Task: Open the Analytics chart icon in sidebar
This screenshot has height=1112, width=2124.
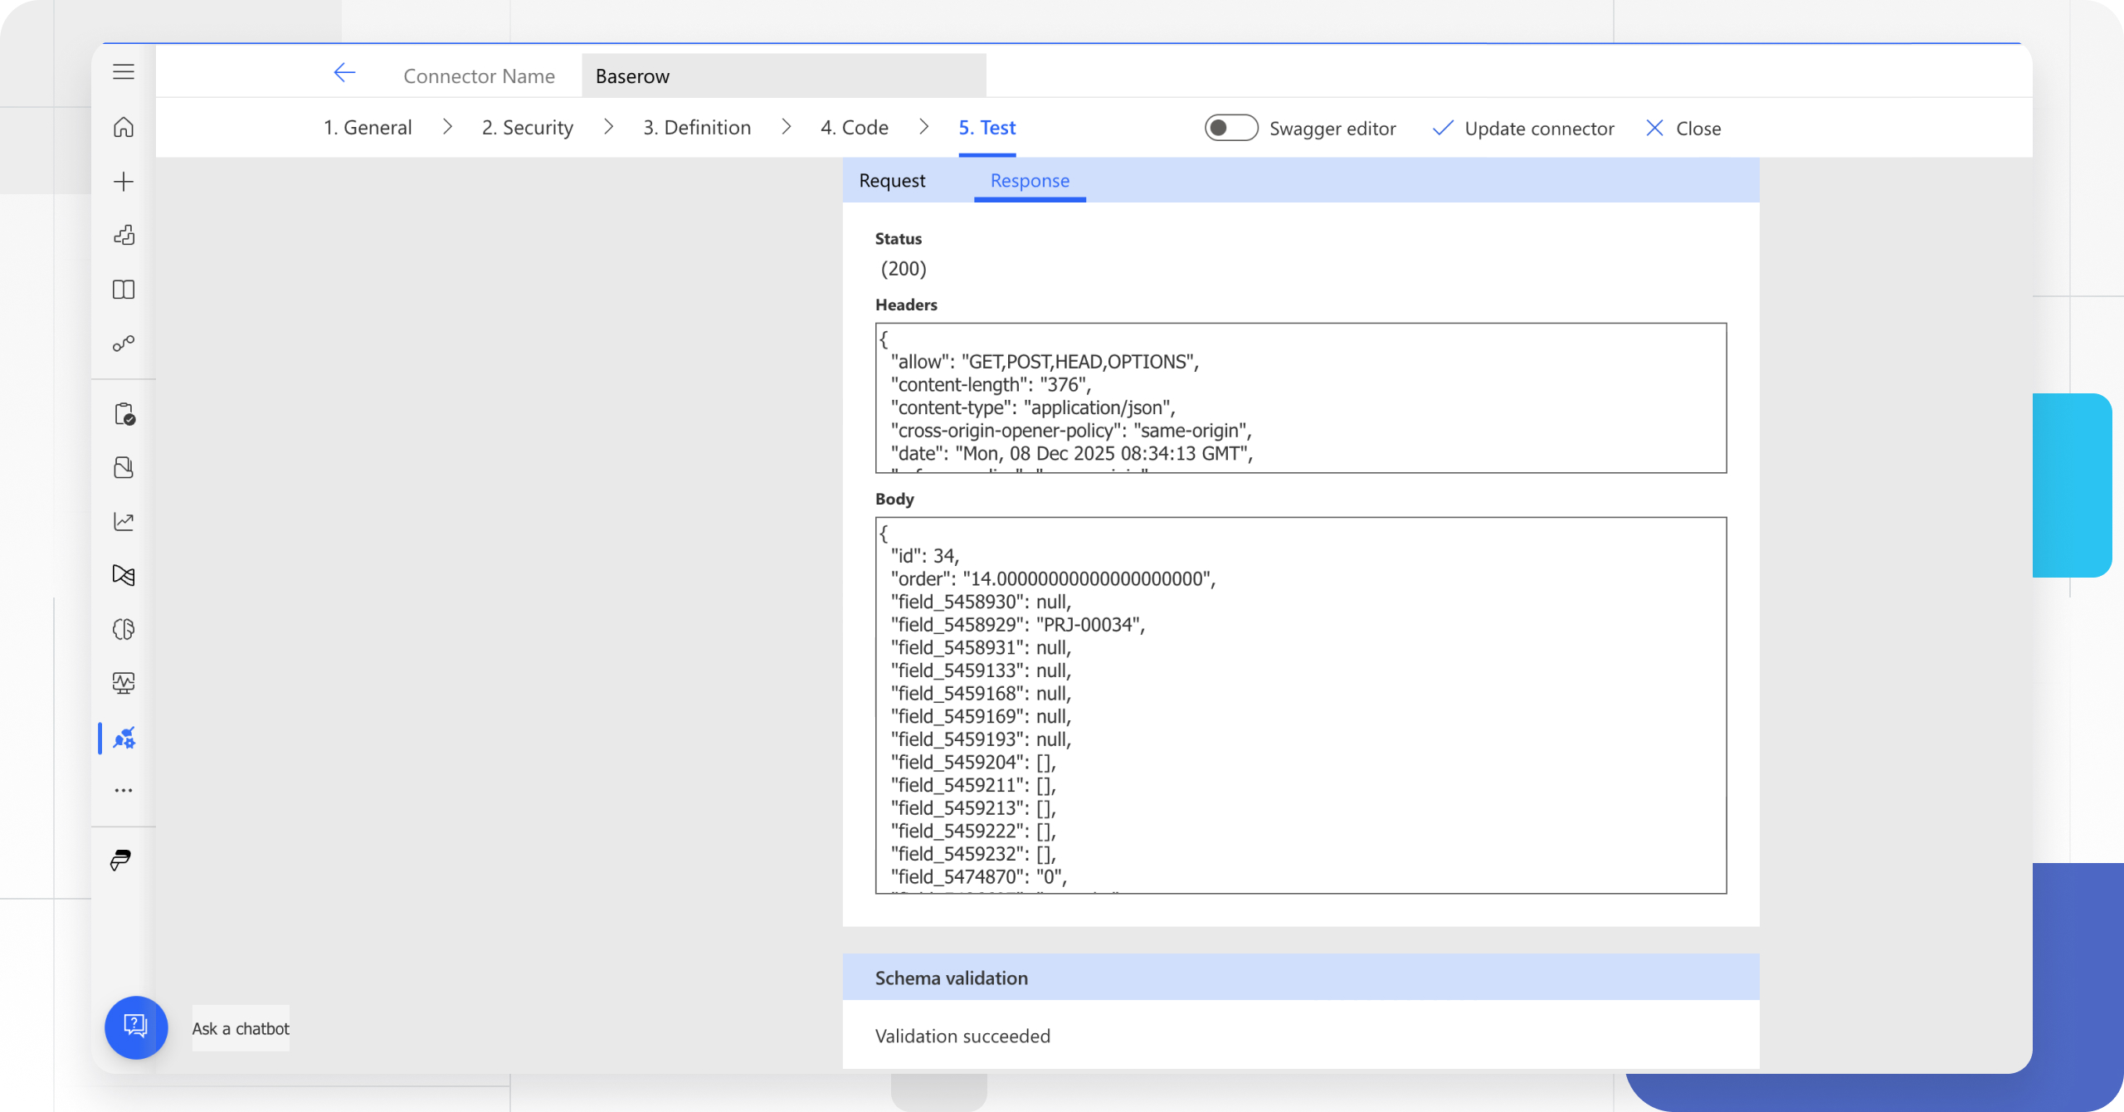Action: pyautogui.click(x=124, y=521)
